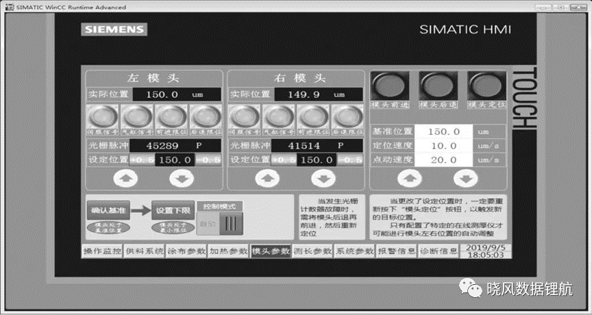Image resolution: width=592 pixels, height=315 pixels.
Task: Click 左模头 伺服信号 indicator lamp
Action: click(103, 117)
